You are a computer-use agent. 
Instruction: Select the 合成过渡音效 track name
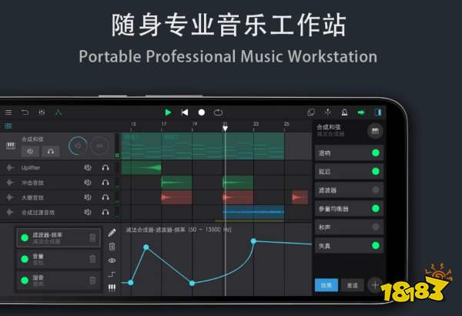pos(38,213)
